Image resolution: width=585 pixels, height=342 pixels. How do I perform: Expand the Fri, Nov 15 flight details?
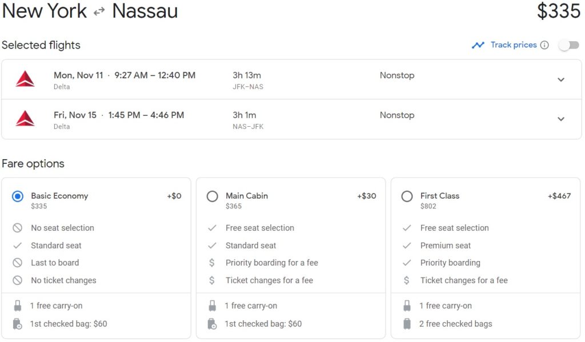(x=560, y=119)
